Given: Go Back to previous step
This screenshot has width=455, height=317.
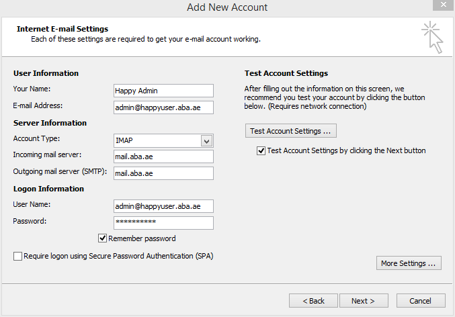Looking at the screenshot, I should [313, 301].
